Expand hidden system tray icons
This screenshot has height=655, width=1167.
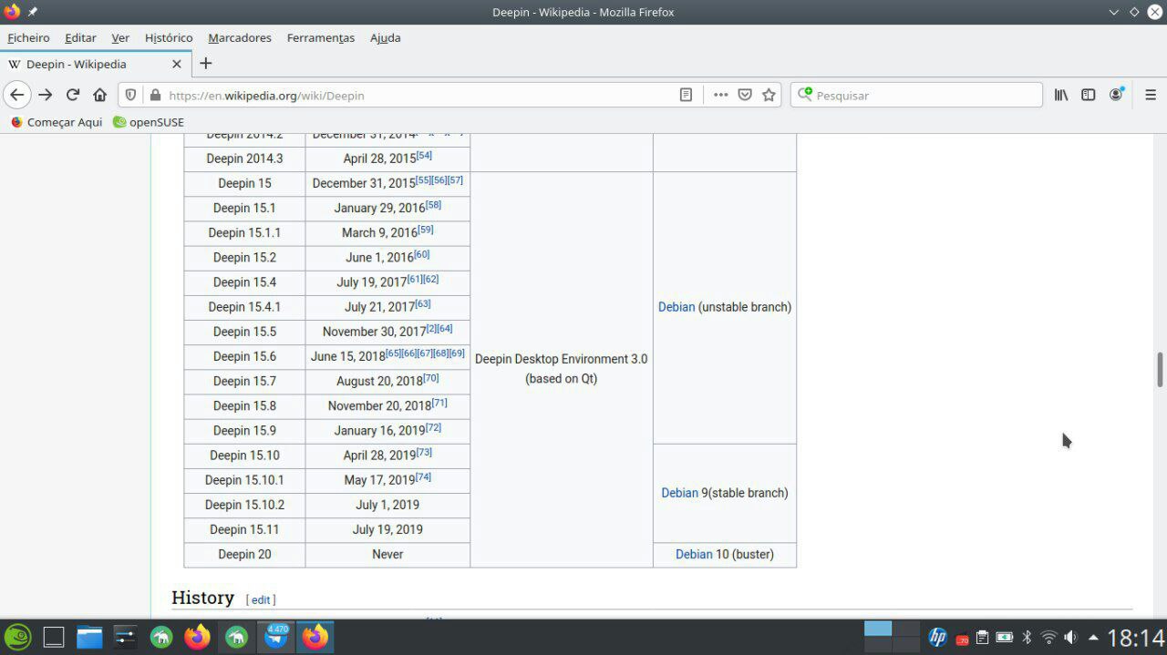click(x=1093, y=638)
